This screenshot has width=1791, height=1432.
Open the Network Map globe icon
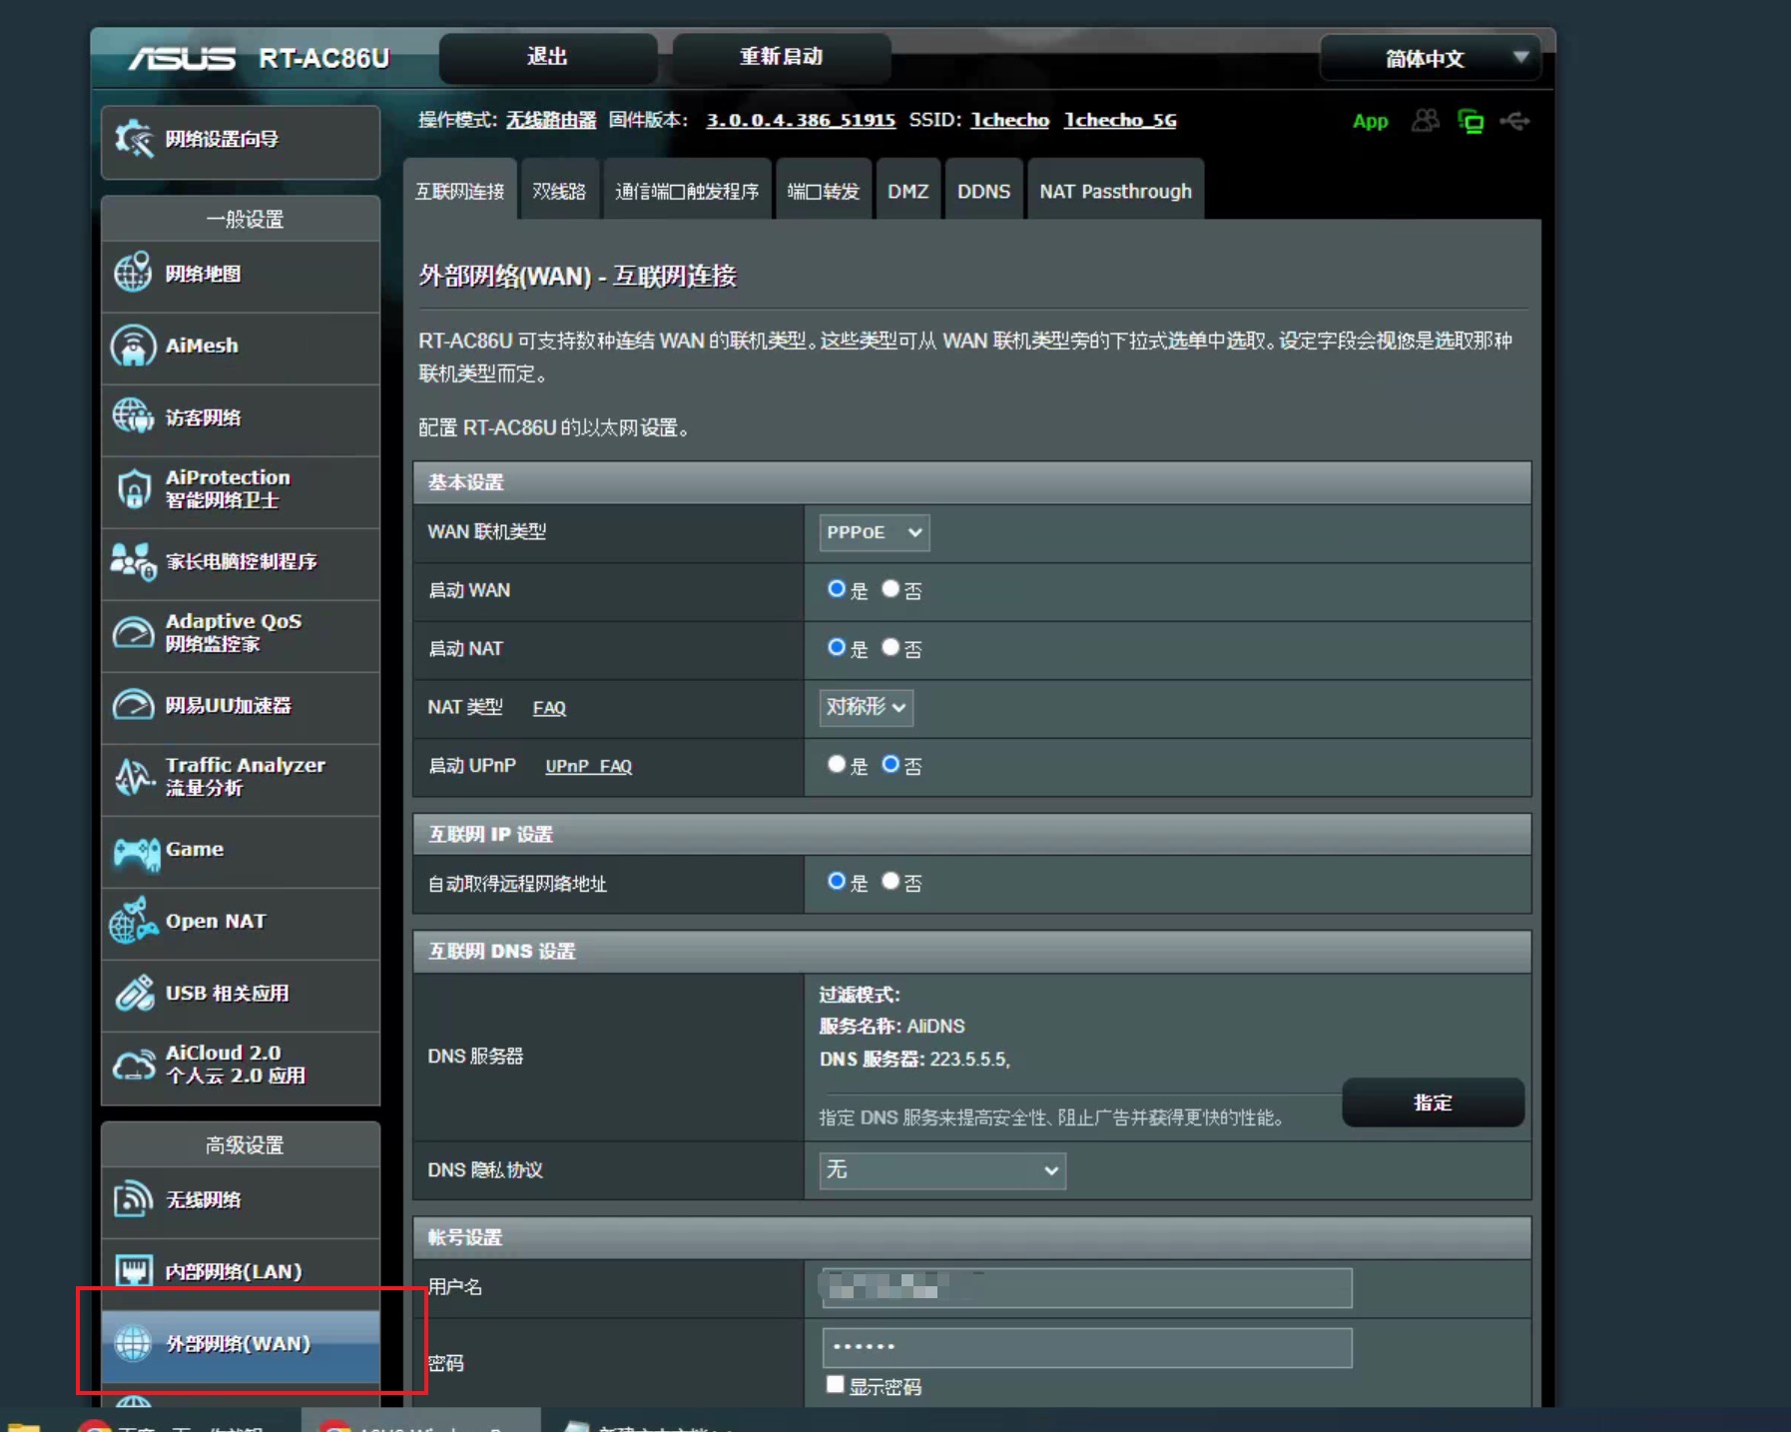pos(133,273)
